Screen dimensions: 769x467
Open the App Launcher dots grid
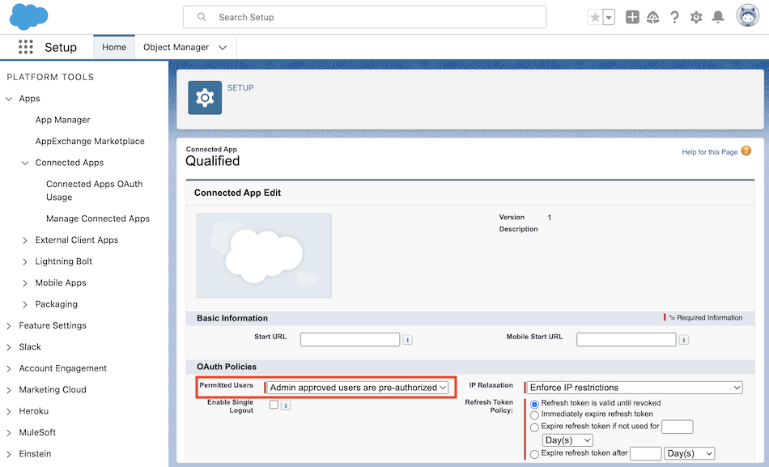26,47
